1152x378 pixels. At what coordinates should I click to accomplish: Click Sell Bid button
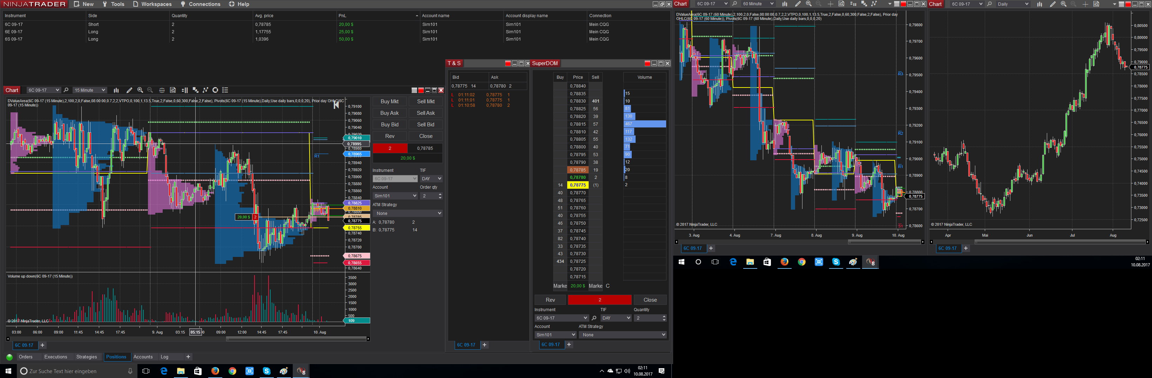426,125
